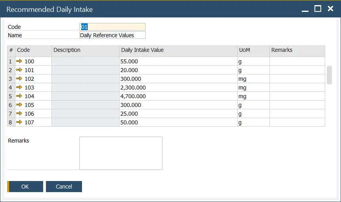Click the vertical scrollbar thumb of the table

pyautogui.click(x=329, y=75)
